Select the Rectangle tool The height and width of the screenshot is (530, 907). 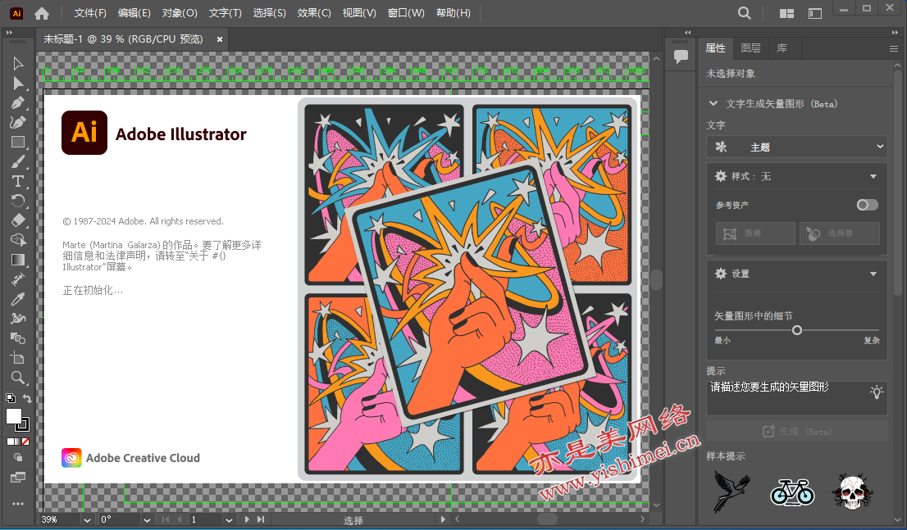18,143
